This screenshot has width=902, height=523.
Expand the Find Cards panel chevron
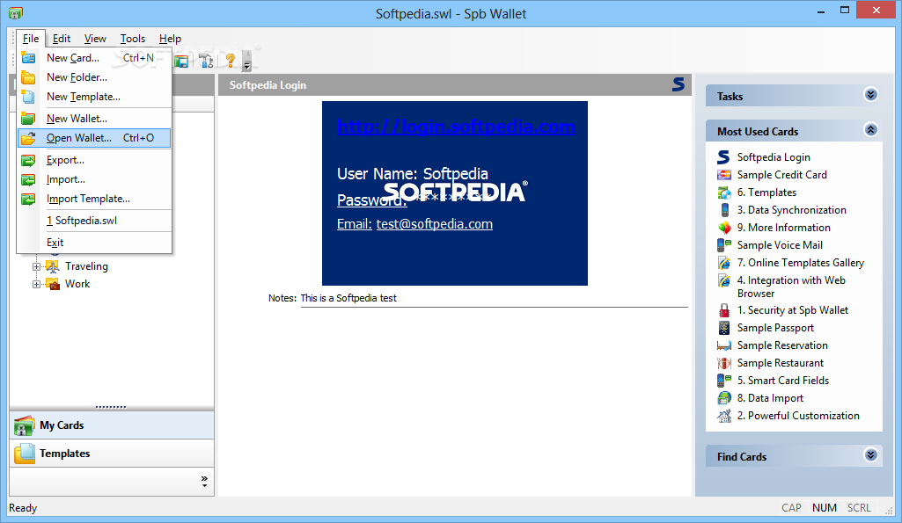pos(871,455)
